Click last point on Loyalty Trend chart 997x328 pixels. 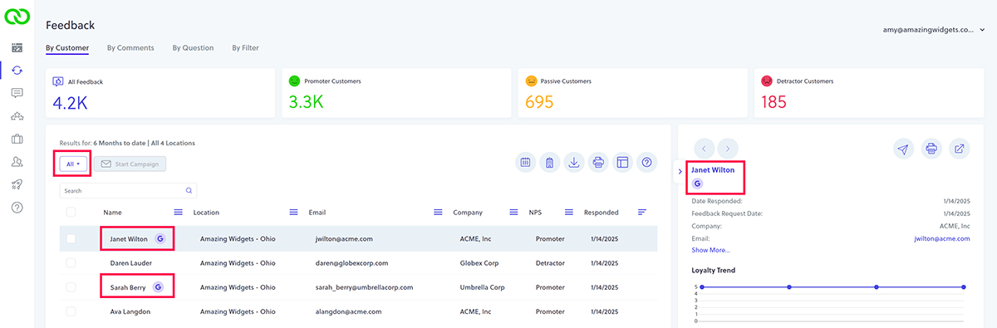click(x=963, y=286)
